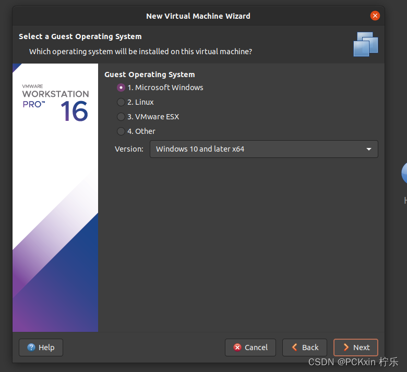Click the Version label
This screenshot has width=407, height=372.
pos(129,149)
